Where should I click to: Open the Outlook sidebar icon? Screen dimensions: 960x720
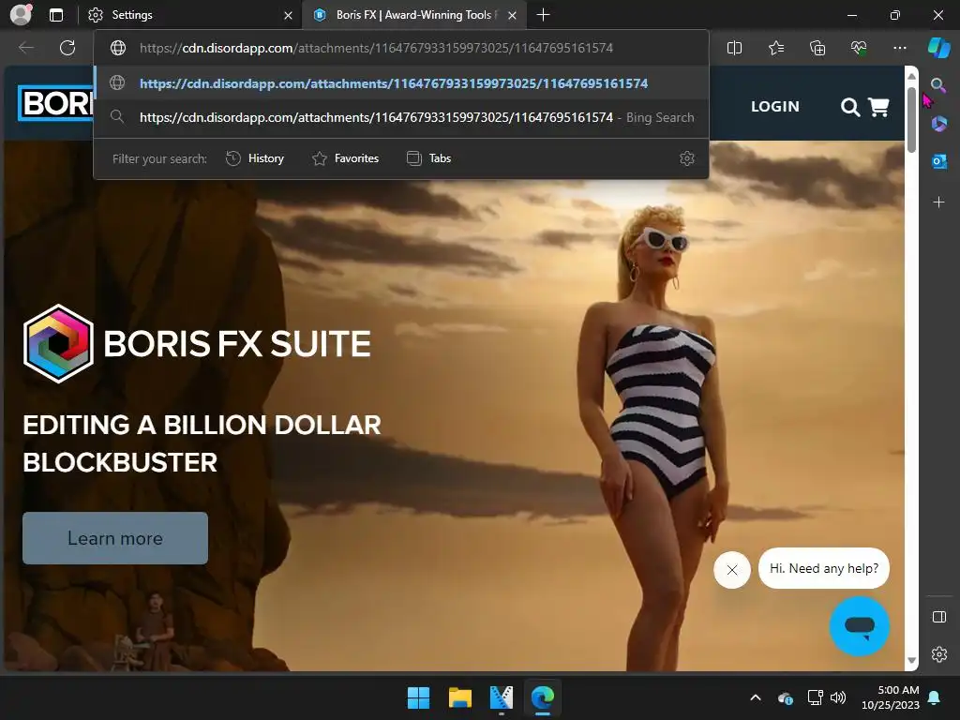(939, 161)
